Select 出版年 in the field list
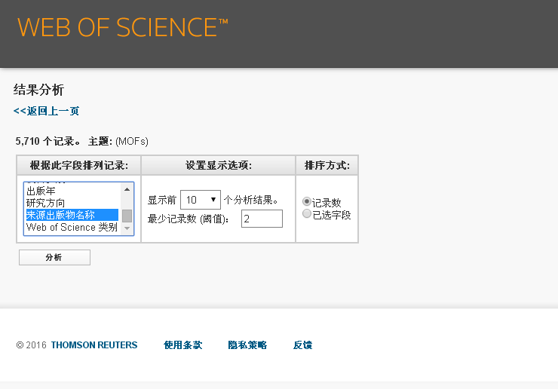 point(41,191)
